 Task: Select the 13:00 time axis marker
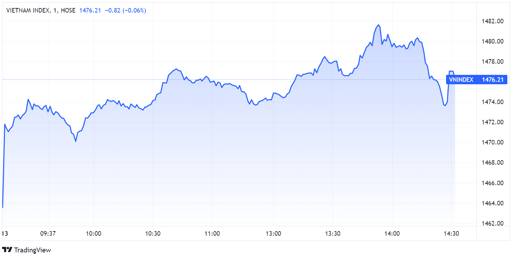pyautogui.click(x=273, y=234)
